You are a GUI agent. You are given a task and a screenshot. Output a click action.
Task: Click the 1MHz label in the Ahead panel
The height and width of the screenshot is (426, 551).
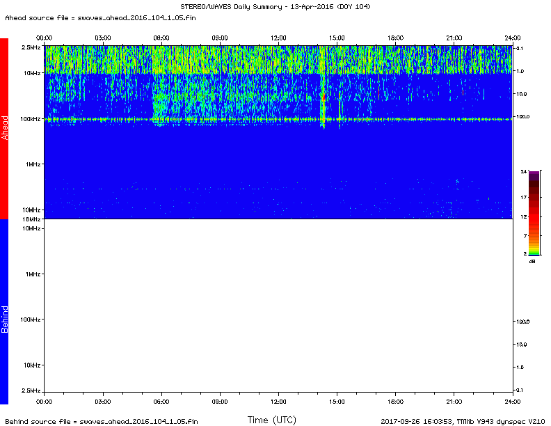[x=33, y=164]
